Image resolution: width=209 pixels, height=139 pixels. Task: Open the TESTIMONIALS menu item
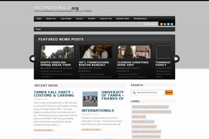[x=140, y=19]
